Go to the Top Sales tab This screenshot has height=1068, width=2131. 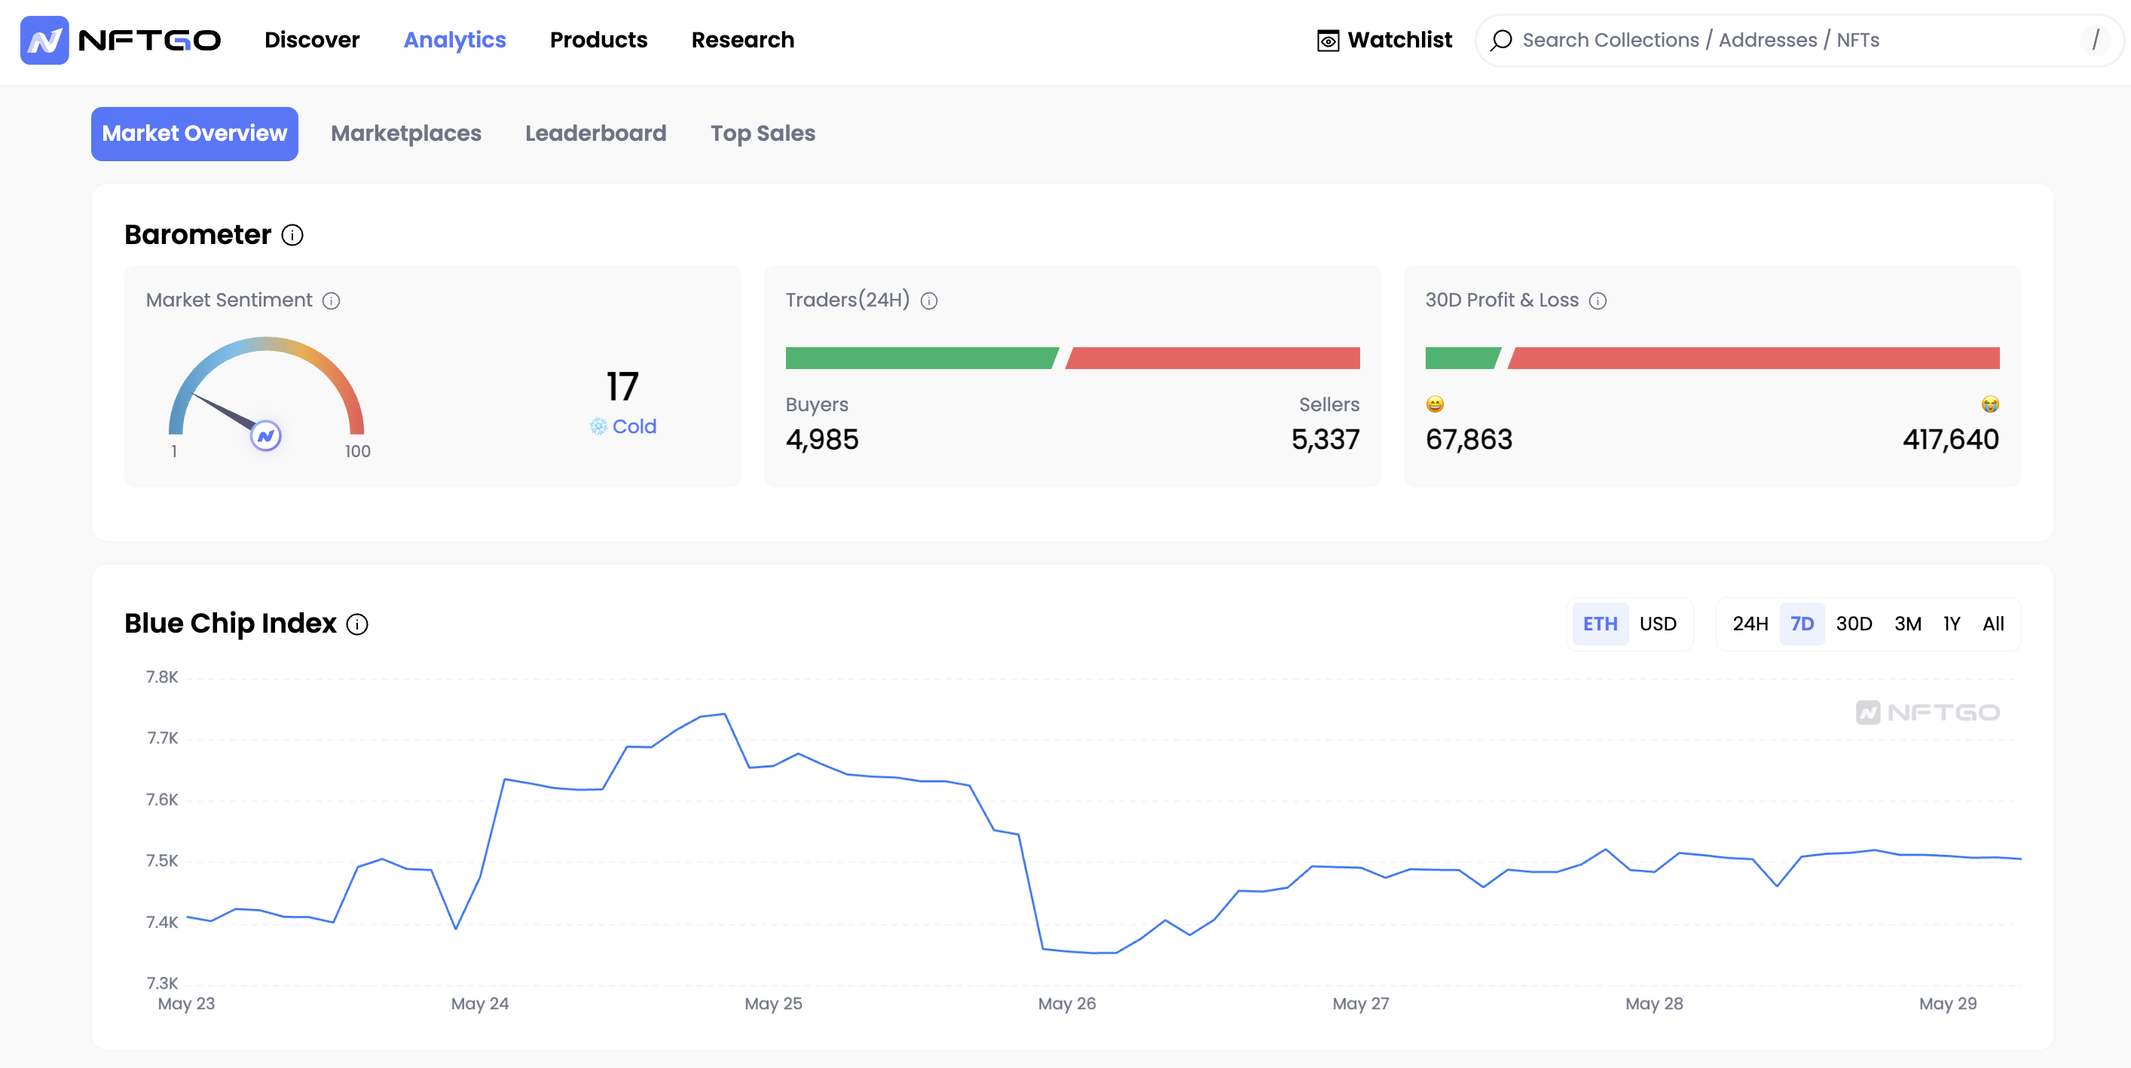(762, 133)
